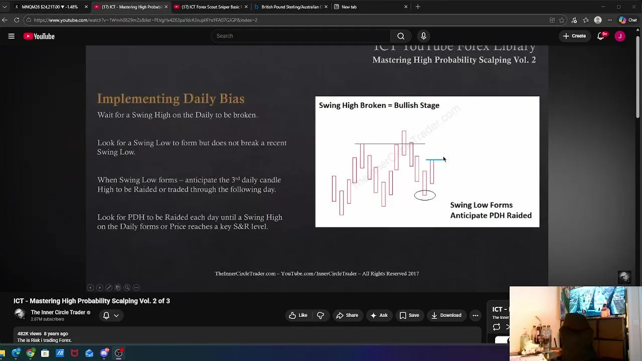Screen dimensions: 642x361
Task: Add this page to favorites with star icon
Action: click(562, 20)
